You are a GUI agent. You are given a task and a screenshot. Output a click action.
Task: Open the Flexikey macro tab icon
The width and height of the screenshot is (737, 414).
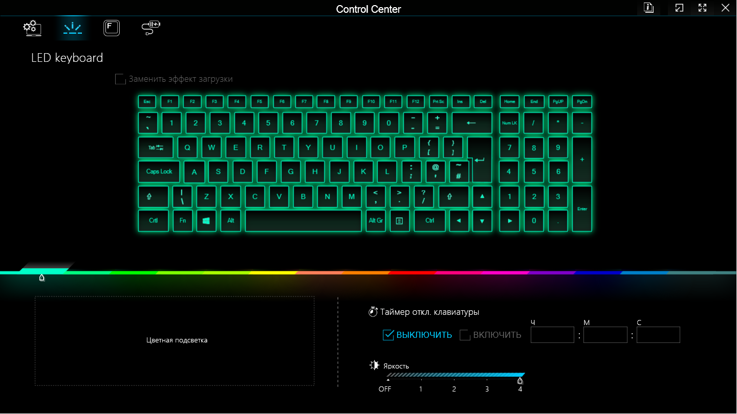pyautogui.click(x=112, y=28)
